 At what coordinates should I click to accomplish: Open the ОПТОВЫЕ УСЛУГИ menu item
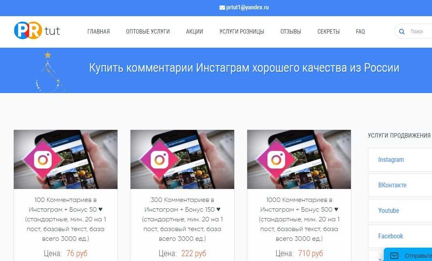(x=148, y=32)
